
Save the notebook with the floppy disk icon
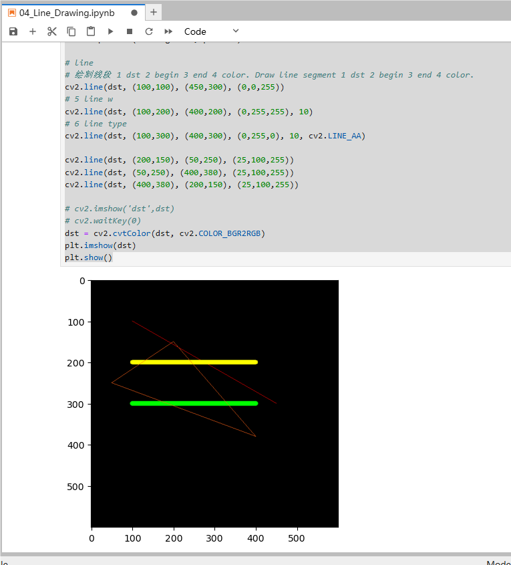pyautogui.click(x=13, y=31)
